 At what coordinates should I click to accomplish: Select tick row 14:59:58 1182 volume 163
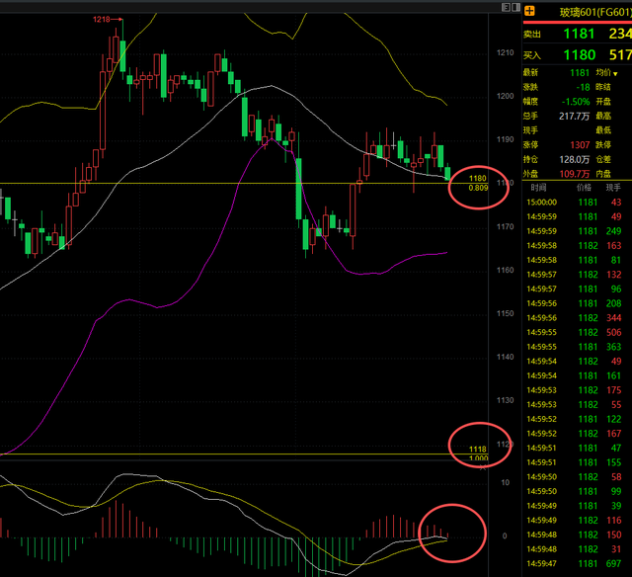pos(577,246)
